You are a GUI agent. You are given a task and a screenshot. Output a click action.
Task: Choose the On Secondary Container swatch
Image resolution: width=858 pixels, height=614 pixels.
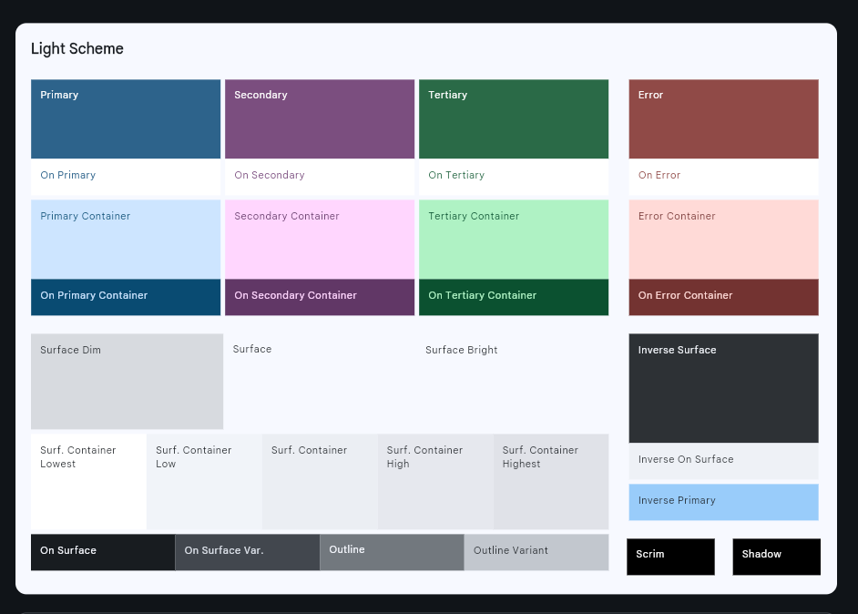pyautogui.click(x=320, y=297)
